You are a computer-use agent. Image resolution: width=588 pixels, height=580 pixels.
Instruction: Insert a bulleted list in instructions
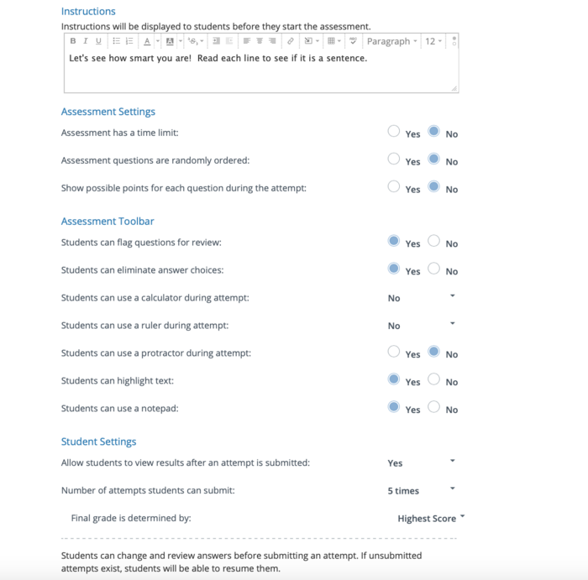click(x=116, y=41)
